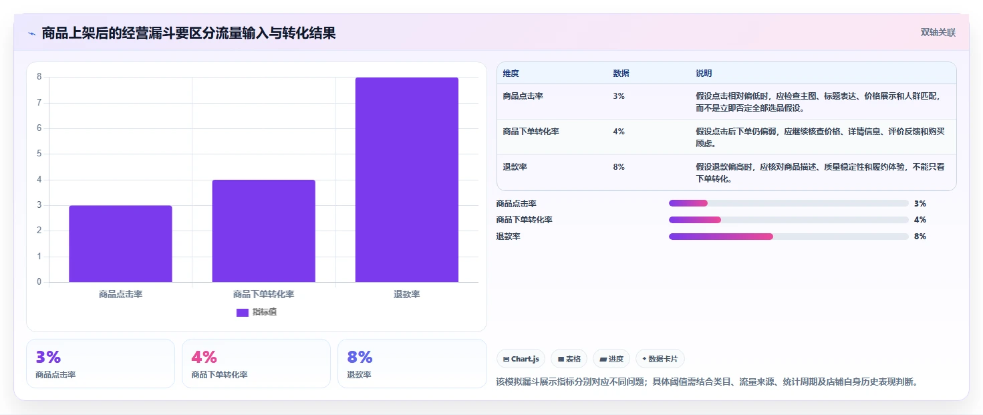Click the 商品下单转化率 x-axis label

coord(263,294)
